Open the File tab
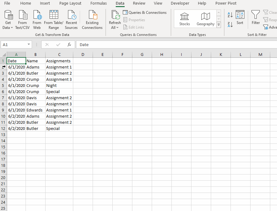 point(7,3)
